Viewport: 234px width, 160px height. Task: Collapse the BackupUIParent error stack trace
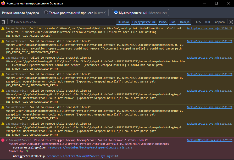[7, 140]
